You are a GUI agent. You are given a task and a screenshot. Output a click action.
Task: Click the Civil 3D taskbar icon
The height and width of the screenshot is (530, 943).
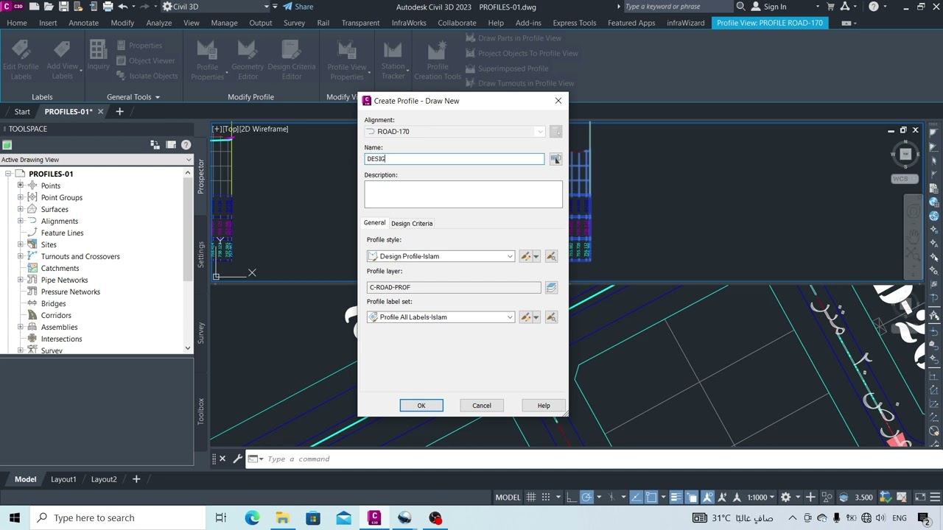[374, 517]
